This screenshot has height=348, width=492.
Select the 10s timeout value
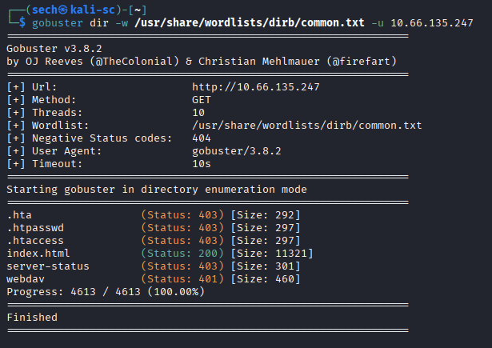[x=202, y=164]
